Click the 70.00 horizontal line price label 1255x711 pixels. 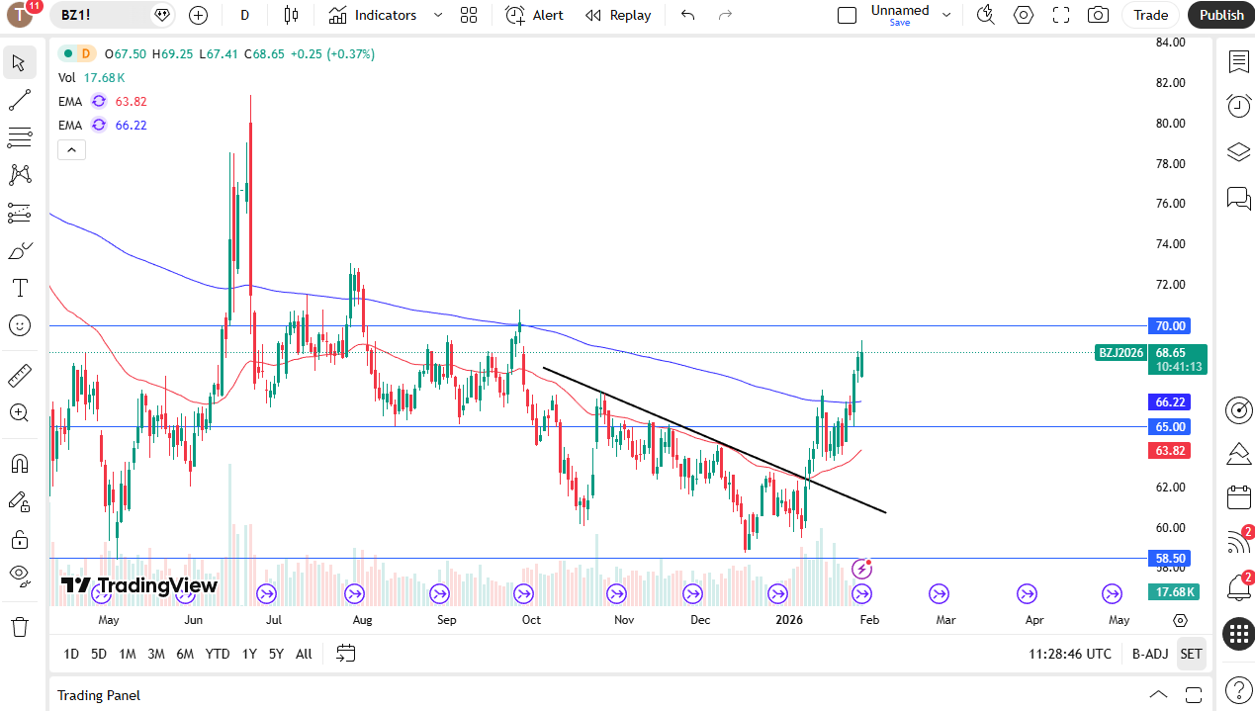[1170, 326]
